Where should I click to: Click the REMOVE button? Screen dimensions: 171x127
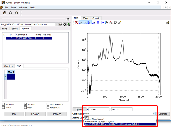(x=35, y=114)
